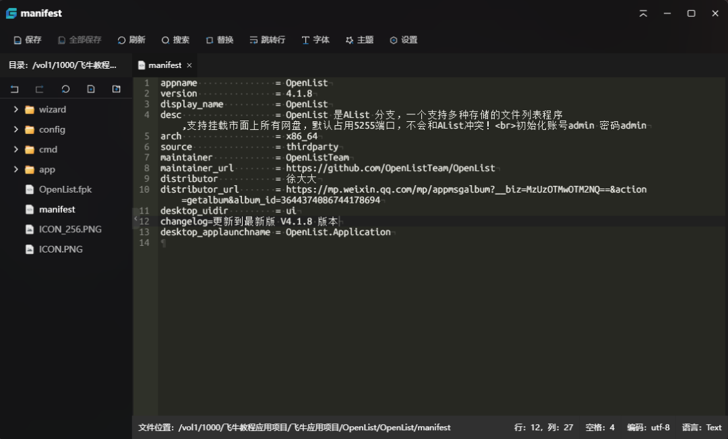
Task: Click the file location path in status bar
Action: (x=295, y=428)
